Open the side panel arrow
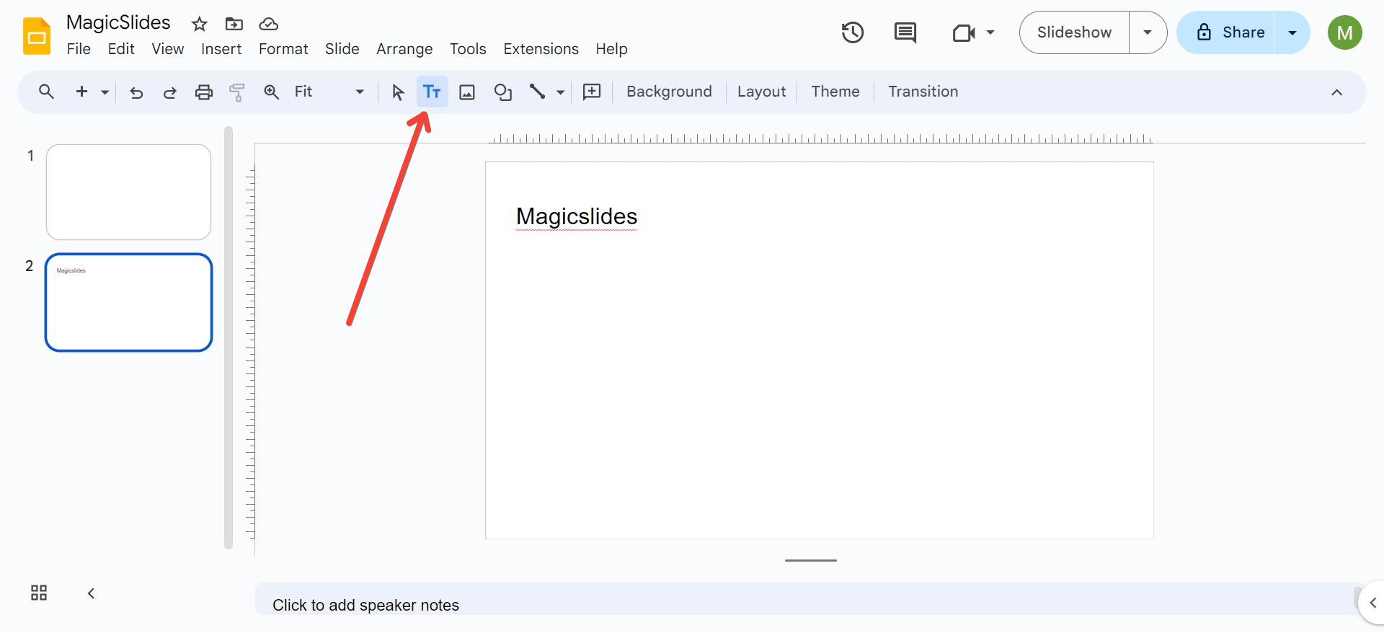 click(1372, 603)
